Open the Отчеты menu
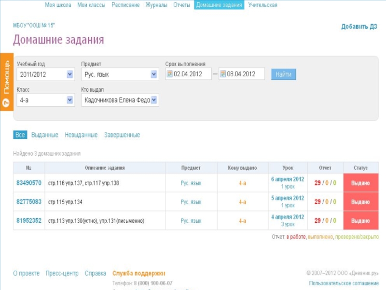Screen dimensions: 386x290 coord(182,5)
